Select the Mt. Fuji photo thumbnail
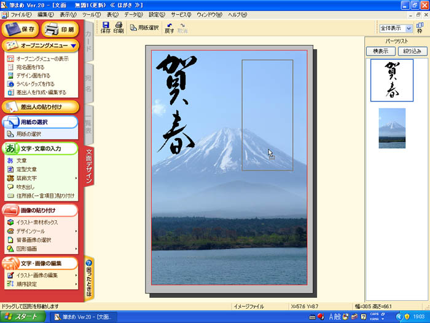This screenshot has height=323, width=430. pyautogui.click(x=391, y=128)
